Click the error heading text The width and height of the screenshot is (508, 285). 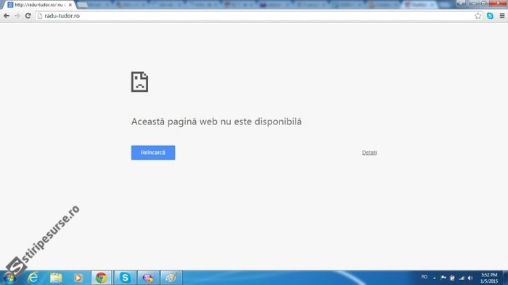(x=216, y=122)
